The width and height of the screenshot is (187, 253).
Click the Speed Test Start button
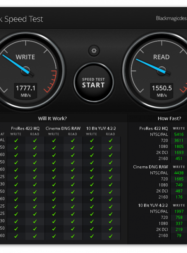pyautogui.click(x=94, y=83)
